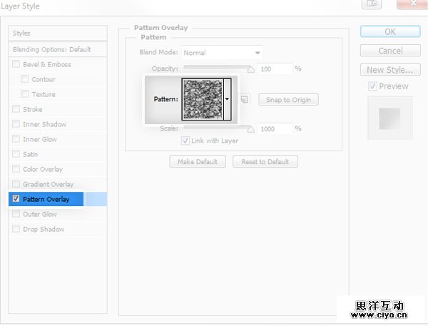The height and width of the screenshot is (326, 428).
Task: Select Drop Shadow in styles list
Action: tap(43, 229)
